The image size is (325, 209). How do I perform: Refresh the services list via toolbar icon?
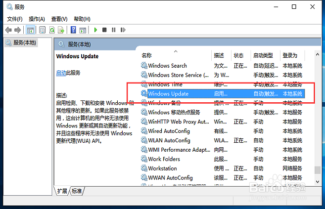click(52, 30)
